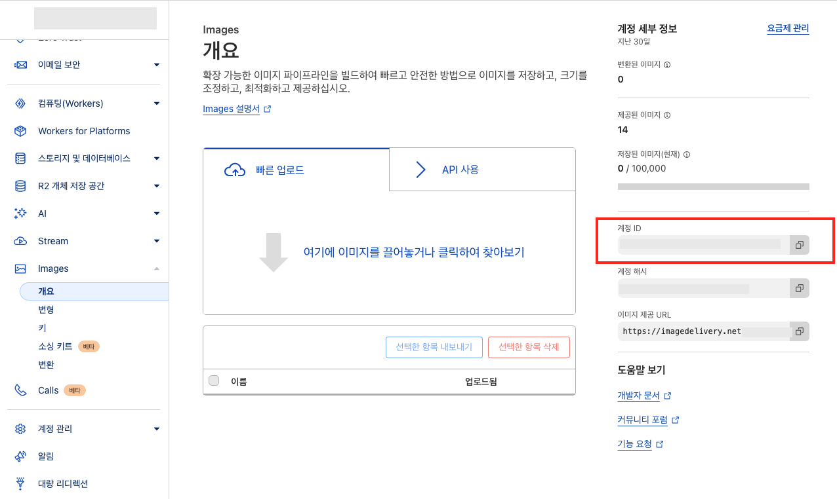The height and width of the screenshot is (499, 837).
Task: Copy the 계정 해시 value
Action: pos(799,288)
